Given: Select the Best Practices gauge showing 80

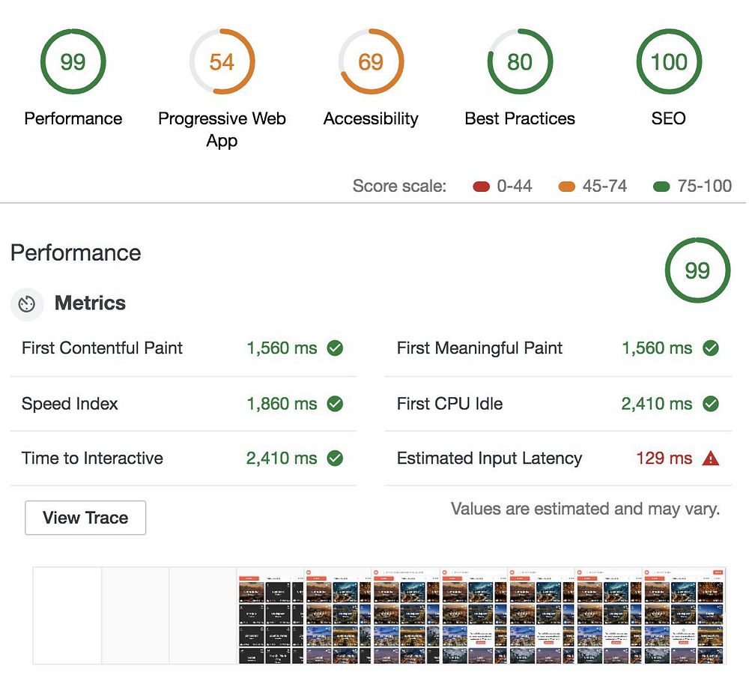Looking at the screenshot, I should point(520,61).
